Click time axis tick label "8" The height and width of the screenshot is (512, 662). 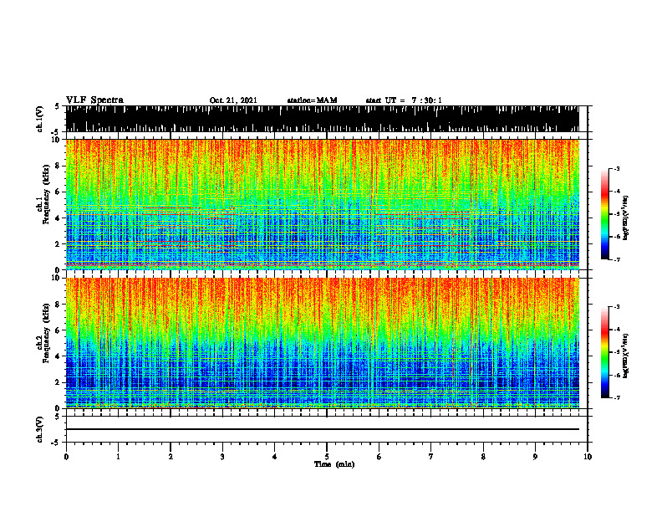pyautogui.click(x=483, y=457)
